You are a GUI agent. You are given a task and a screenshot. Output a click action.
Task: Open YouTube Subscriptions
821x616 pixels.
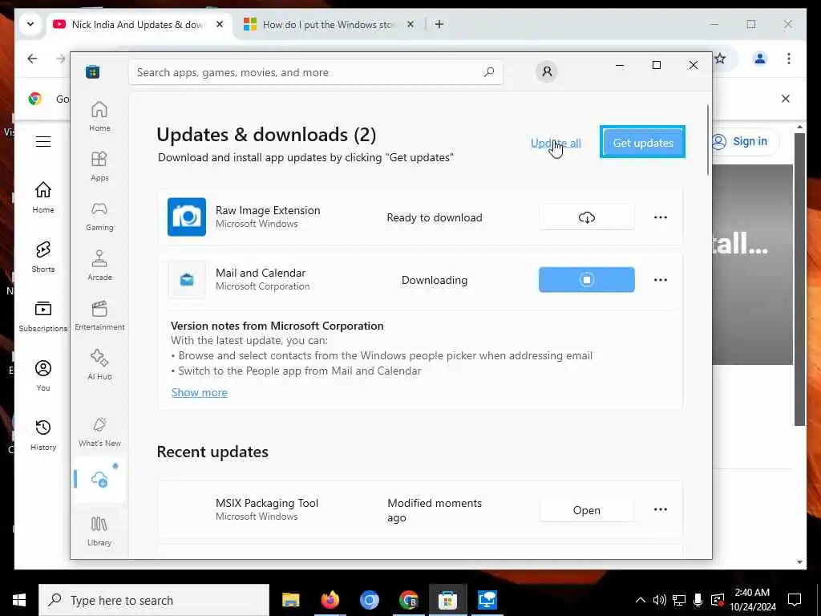pos(43,316)
